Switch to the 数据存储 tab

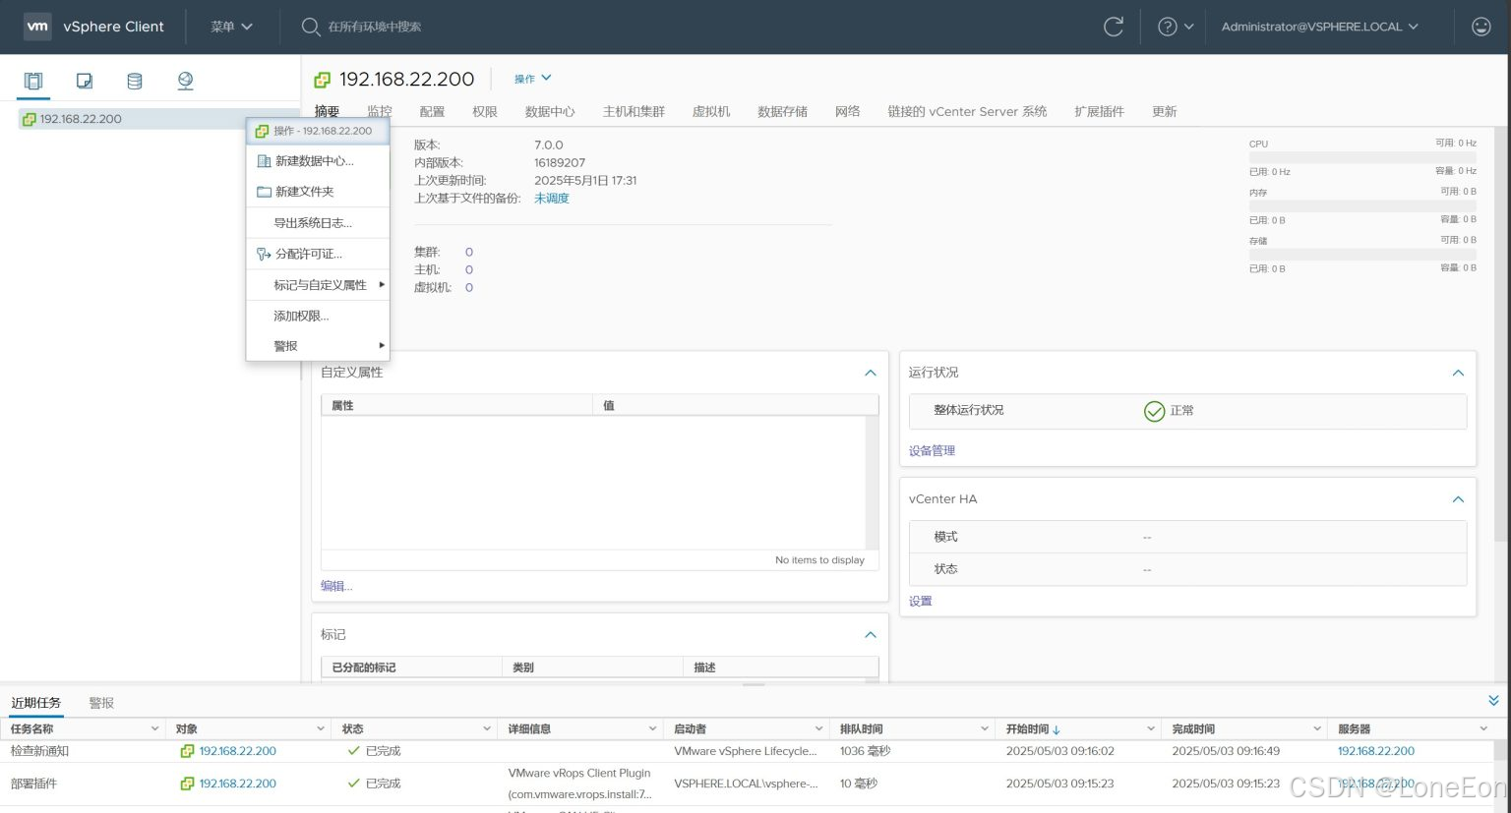782,112
